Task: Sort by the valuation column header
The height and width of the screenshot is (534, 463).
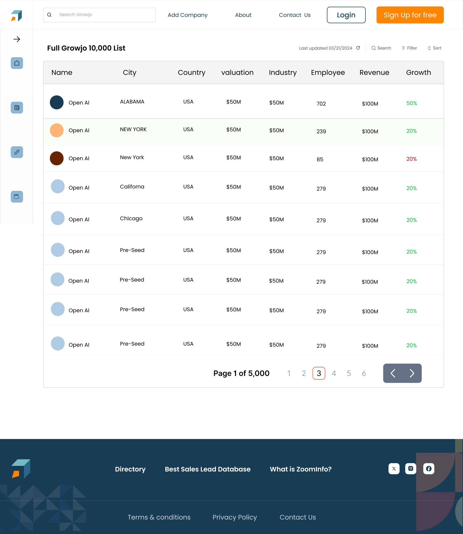Action: [x=237, y=72]
